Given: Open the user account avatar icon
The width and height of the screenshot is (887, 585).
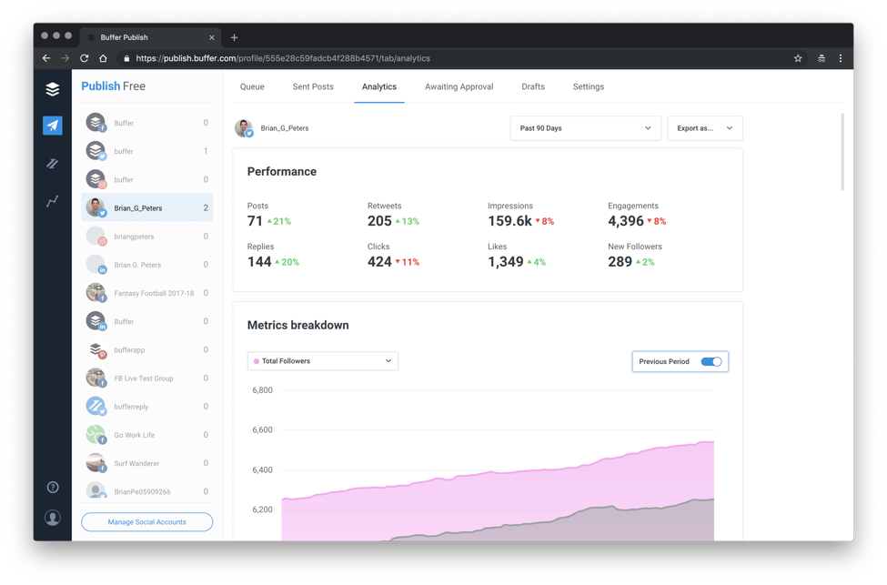Looking at the screenshot, I should [x=53, y=518].
